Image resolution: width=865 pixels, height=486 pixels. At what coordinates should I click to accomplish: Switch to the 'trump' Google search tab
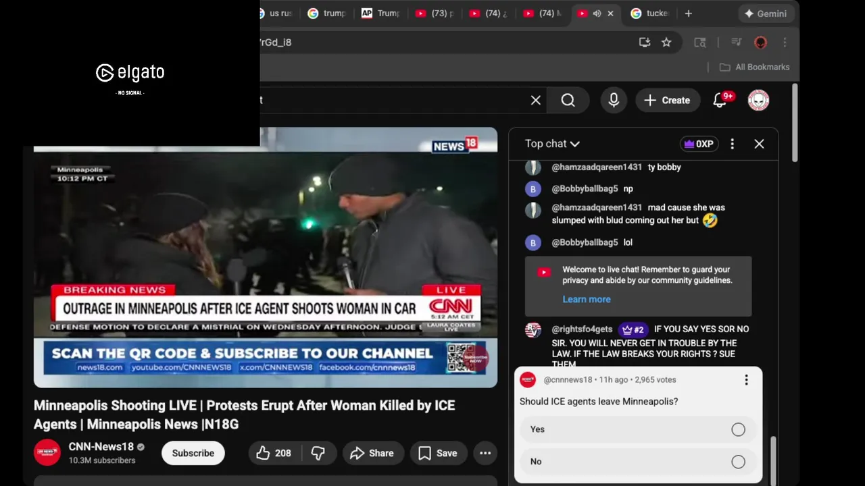326,13
